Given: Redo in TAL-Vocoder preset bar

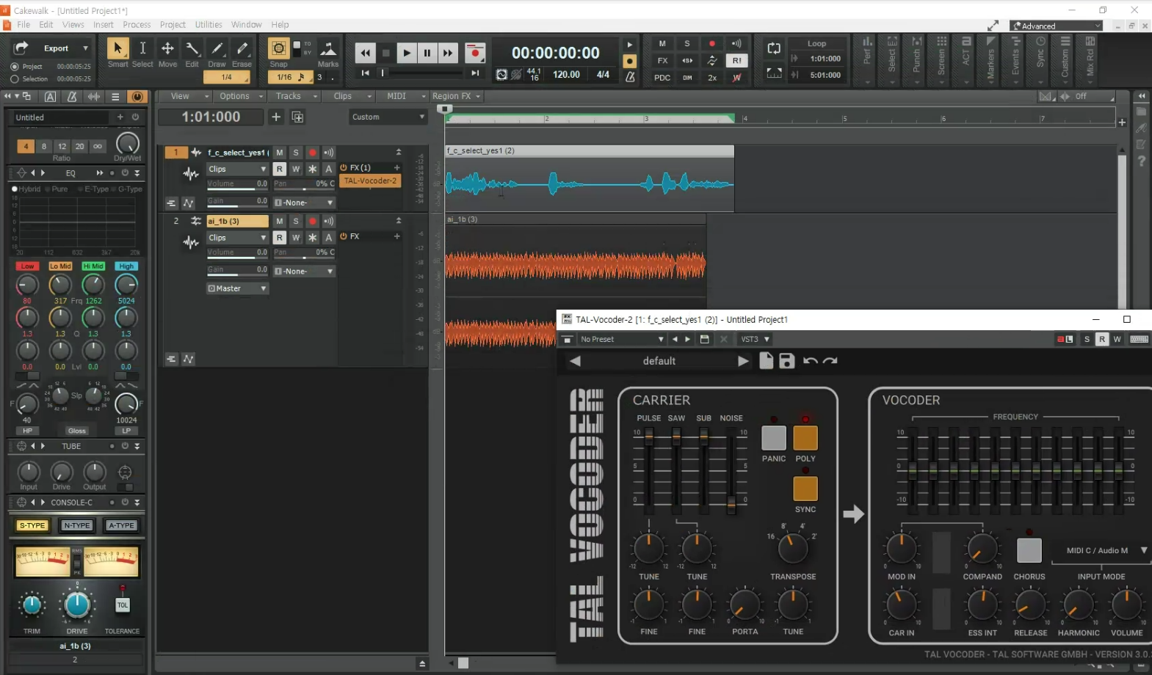Looking at the screenshot, I should coord(830,360).
